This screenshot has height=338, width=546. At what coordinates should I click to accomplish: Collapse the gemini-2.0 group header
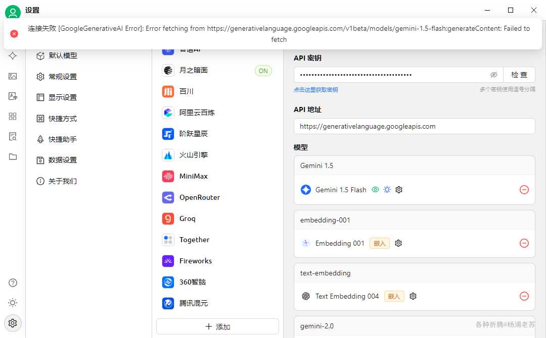tap(415, 326)
